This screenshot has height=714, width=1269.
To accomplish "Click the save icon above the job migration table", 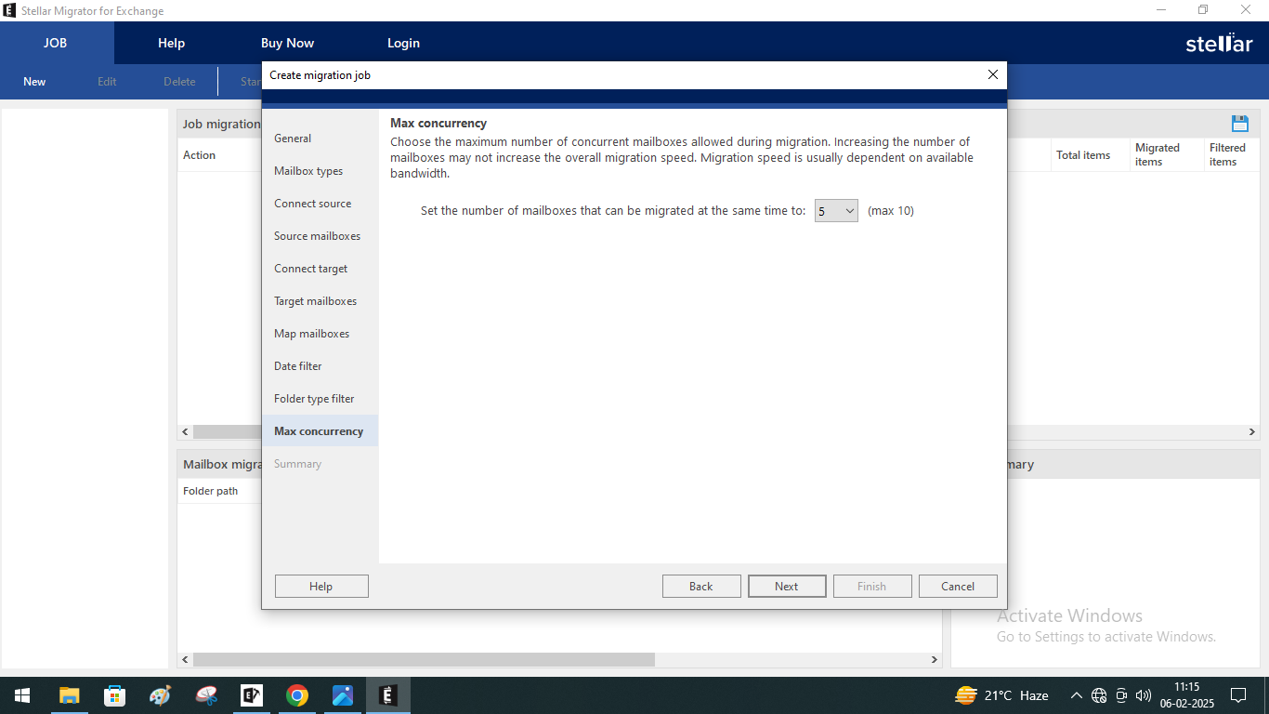I will [1239, 124].
